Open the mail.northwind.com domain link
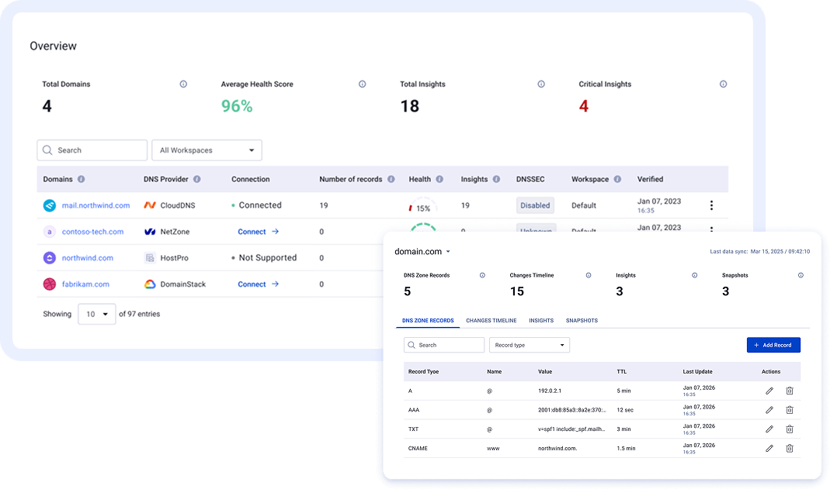The image size is (837, 496). [x=96, y=205]
